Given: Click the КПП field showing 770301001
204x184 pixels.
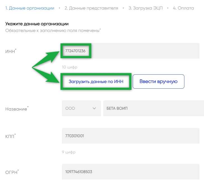Looking at the screenshot, I should click(x=131, y=136).
